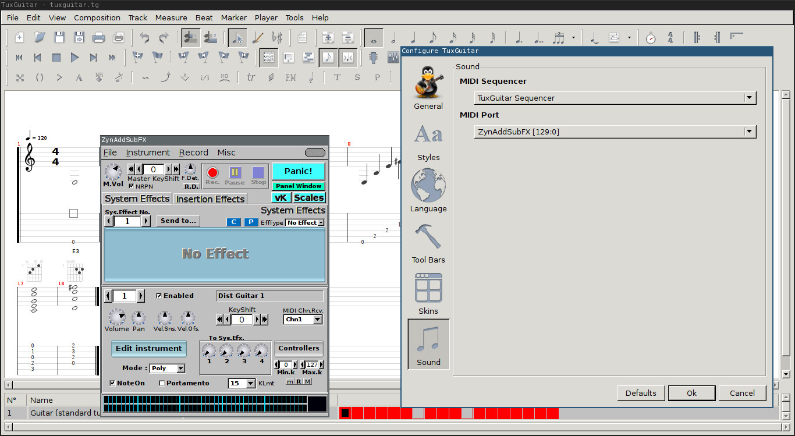The width and height of the screenshot is (795, 436).
Task: Click the Panic! button
Action: [298, 171]
